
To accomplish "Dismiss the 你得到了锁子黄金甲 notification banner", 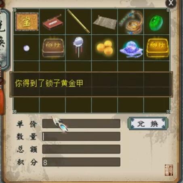I will (x=91, y=84).
